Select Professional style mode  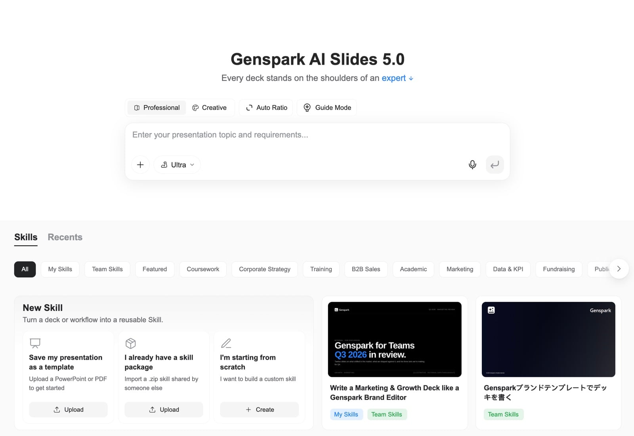pyautogui.click(x=157, y=108)
